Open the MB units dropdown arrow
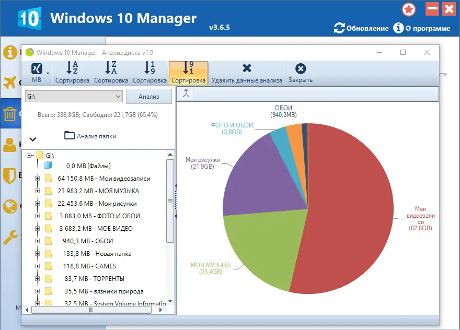Viewport: 460px width, 330px height. [x=48, y=73]
